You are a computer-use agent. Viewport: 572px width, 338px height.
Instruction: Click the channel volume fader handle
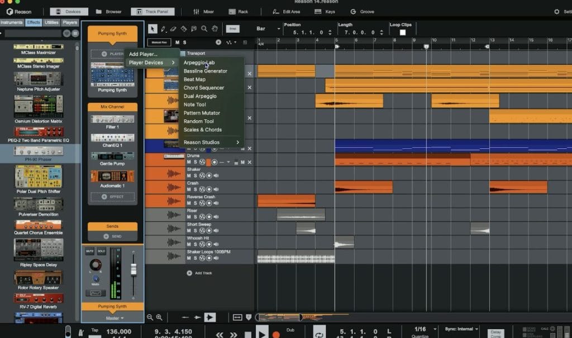134,269
